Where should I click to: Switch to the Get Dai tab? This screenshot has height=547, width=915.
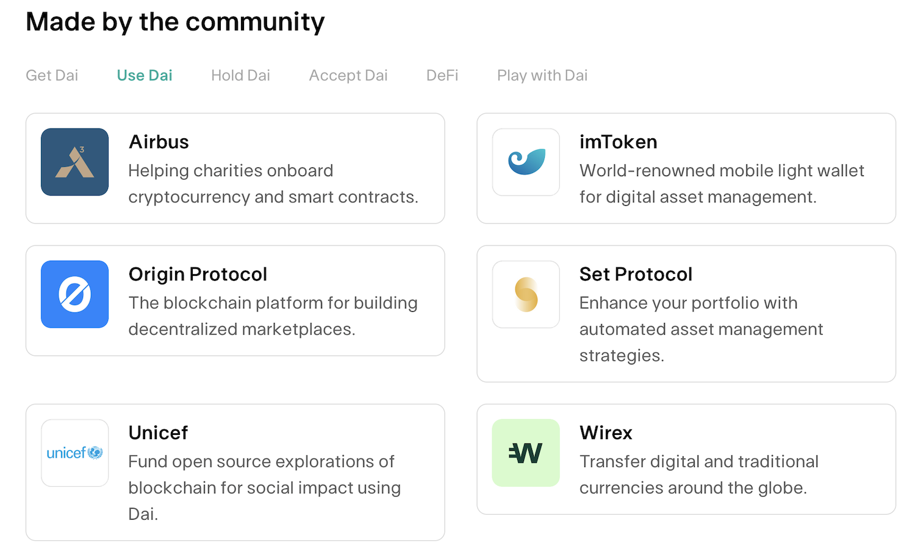[x=52, y=76]
